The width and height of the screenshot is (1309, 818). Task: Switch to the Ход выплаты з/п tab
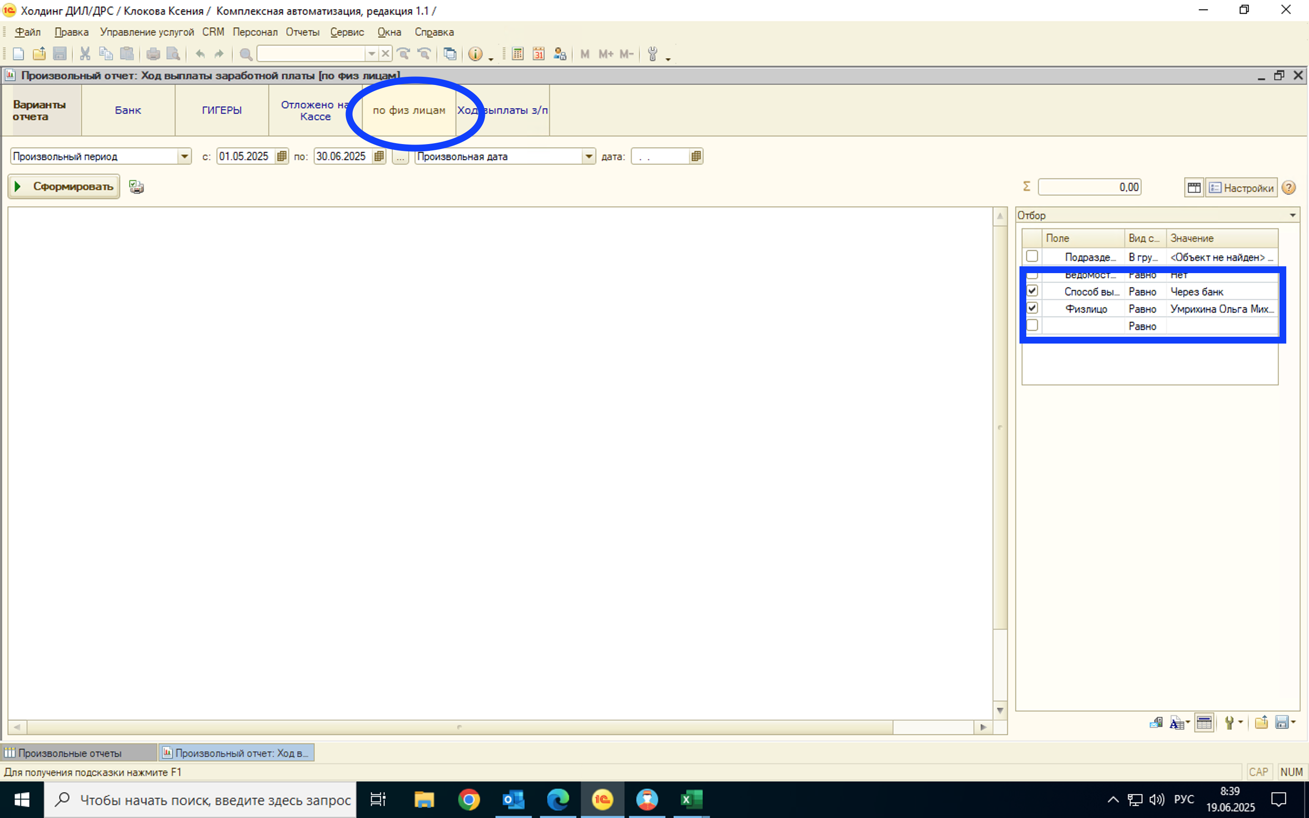(503, 110)
